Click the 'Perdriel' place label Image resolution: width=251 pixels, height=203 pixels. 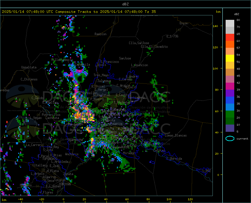click(x=75, y=124)
